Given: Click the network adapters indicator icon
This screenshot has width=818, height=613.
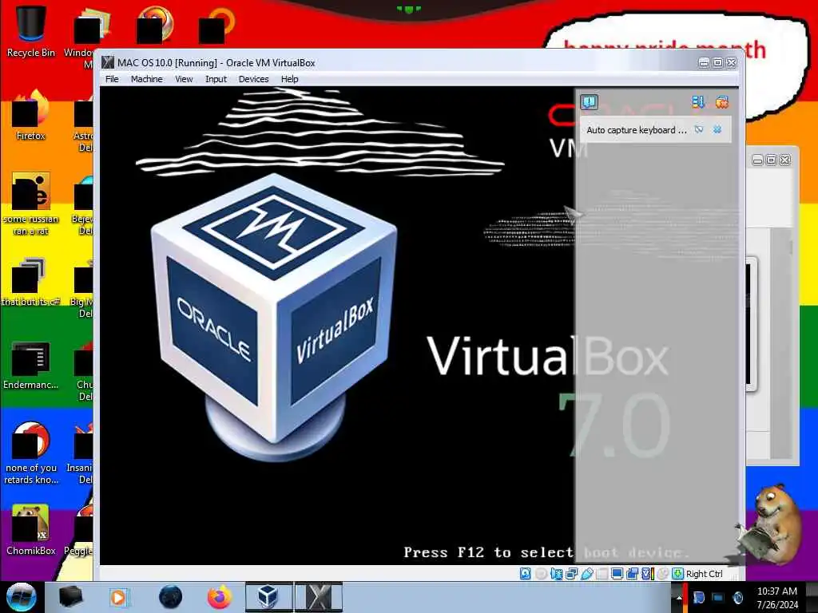Looking at the screenshot, I should tap(572, 574).
